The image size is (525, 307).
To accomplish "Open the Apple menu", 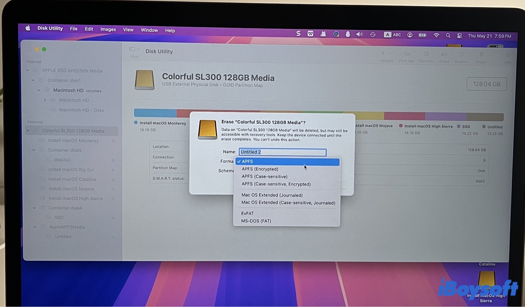I will 28,28.
